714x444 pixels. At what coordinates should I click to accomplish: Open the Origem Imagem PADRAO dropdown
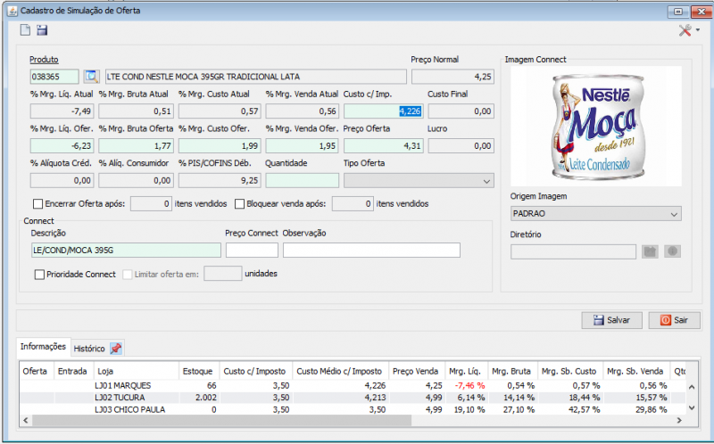[595, 214]
